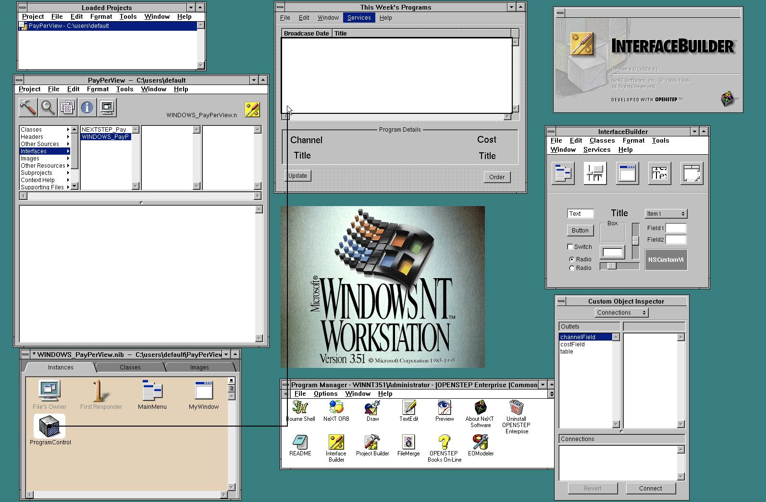Select the Project Builder program icon

coord(372,442)
